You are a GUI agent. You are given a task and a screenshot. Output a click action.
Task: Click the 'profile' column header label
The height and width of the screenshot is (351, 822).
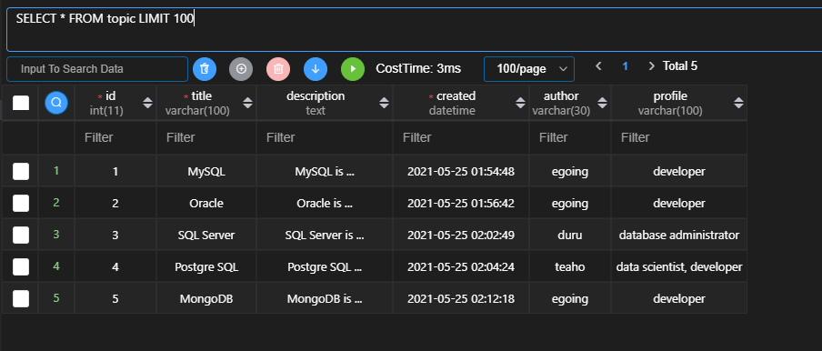(670, 95)
